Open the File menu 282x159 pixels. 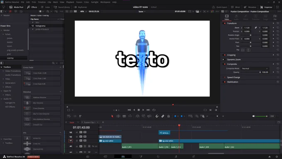click(22, 2)
